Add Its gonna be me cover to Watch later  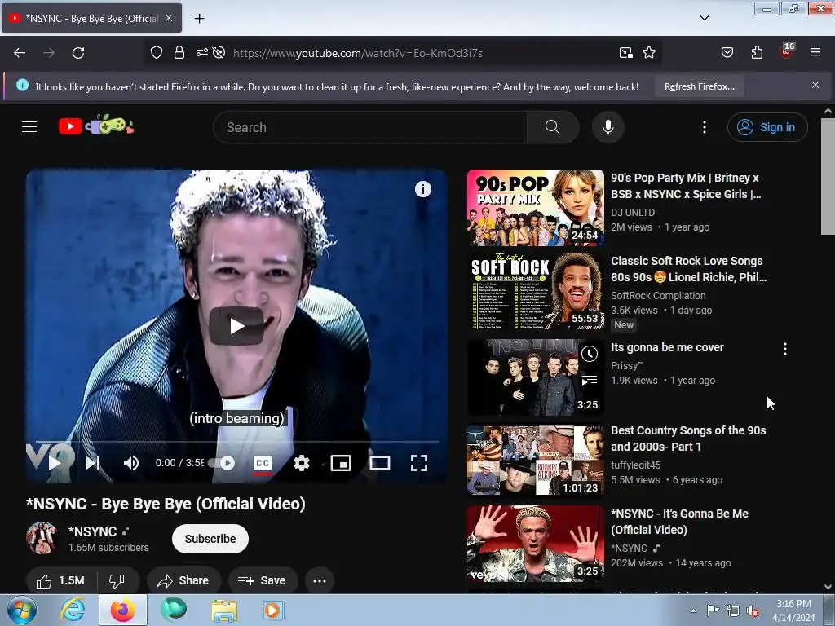pos(589,354)
